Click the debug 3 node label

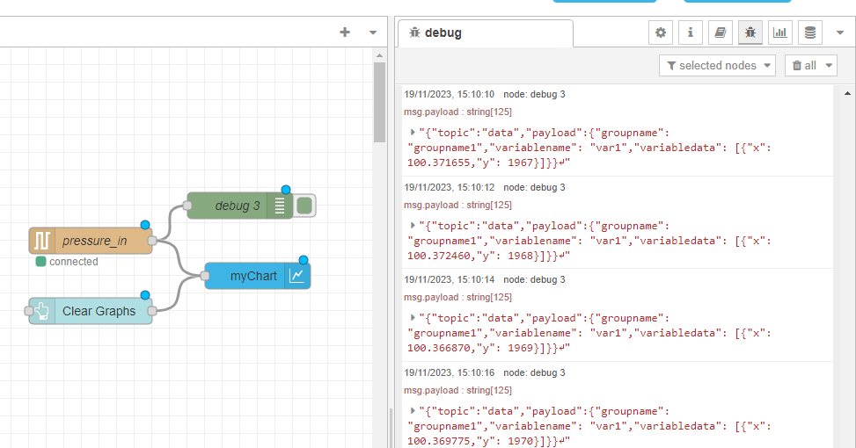[237, 206]
